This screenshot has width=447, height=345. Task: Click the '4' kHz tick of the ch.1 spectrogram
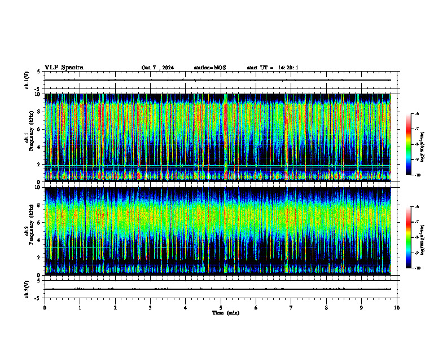39,147
